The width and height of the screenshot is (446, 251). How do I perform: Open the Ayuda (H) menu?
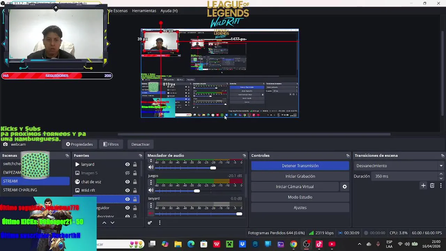pos(169,11)
